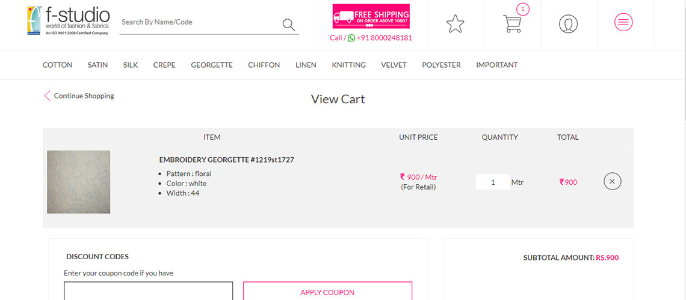Open wishlist via star icon
Image resolution: width=686 pixels, height=300 pixels.
455,23
